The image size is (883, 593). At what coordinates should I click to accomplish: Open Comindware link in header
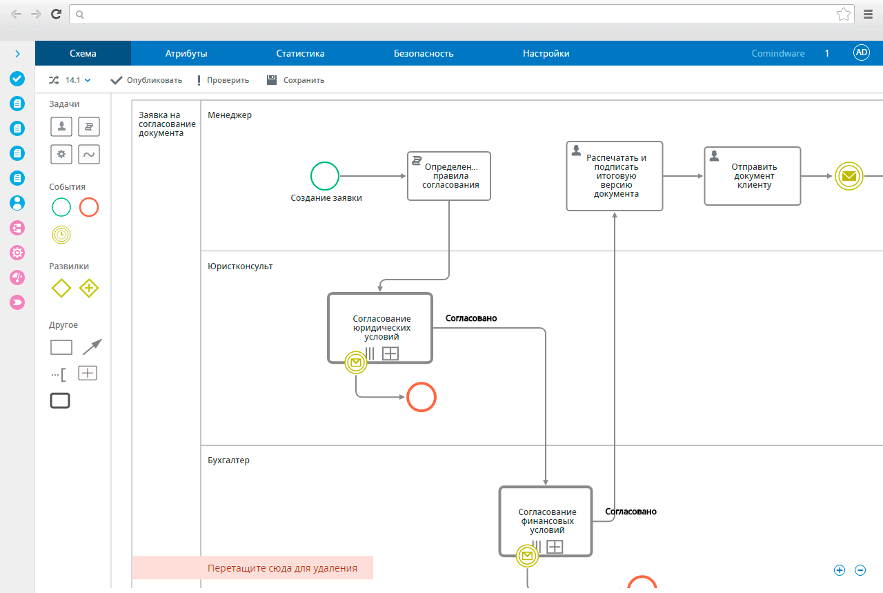click(x=778, y=53)
